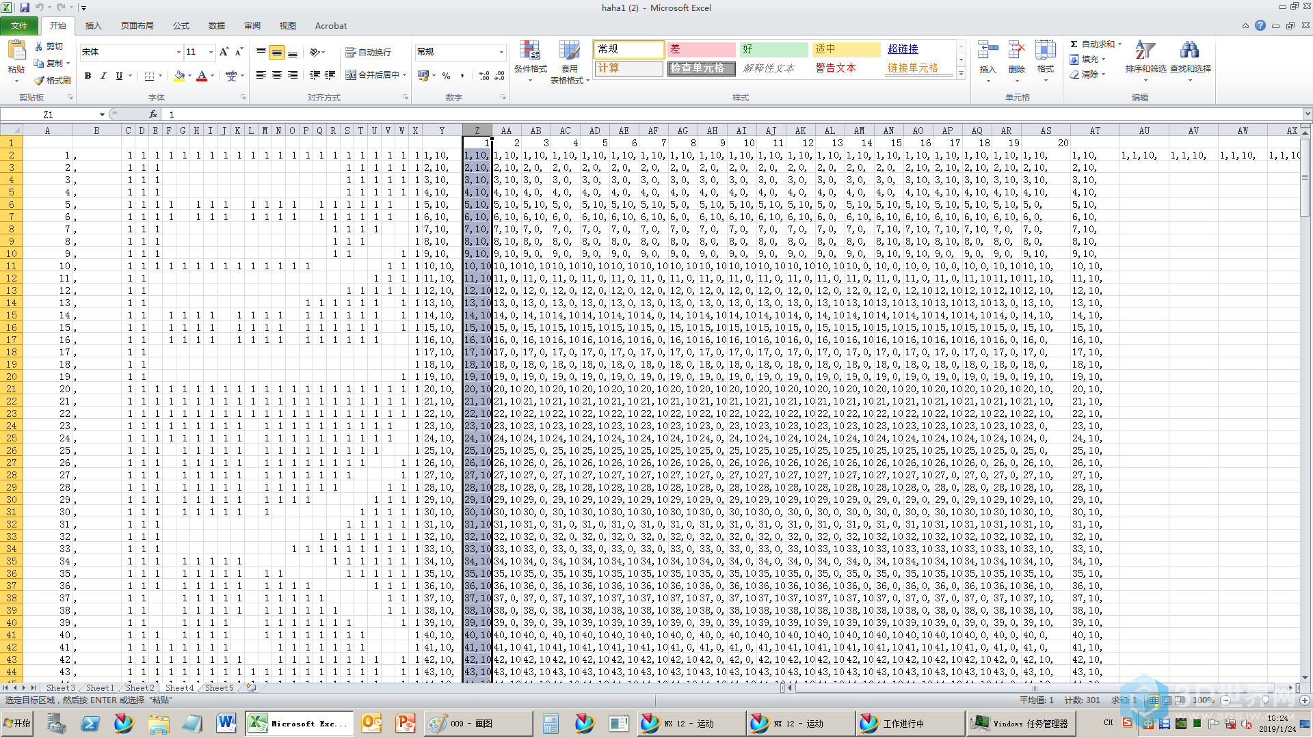Open the AutoSum (自动求和) dropdown arrow

[x=1119, y=44]
